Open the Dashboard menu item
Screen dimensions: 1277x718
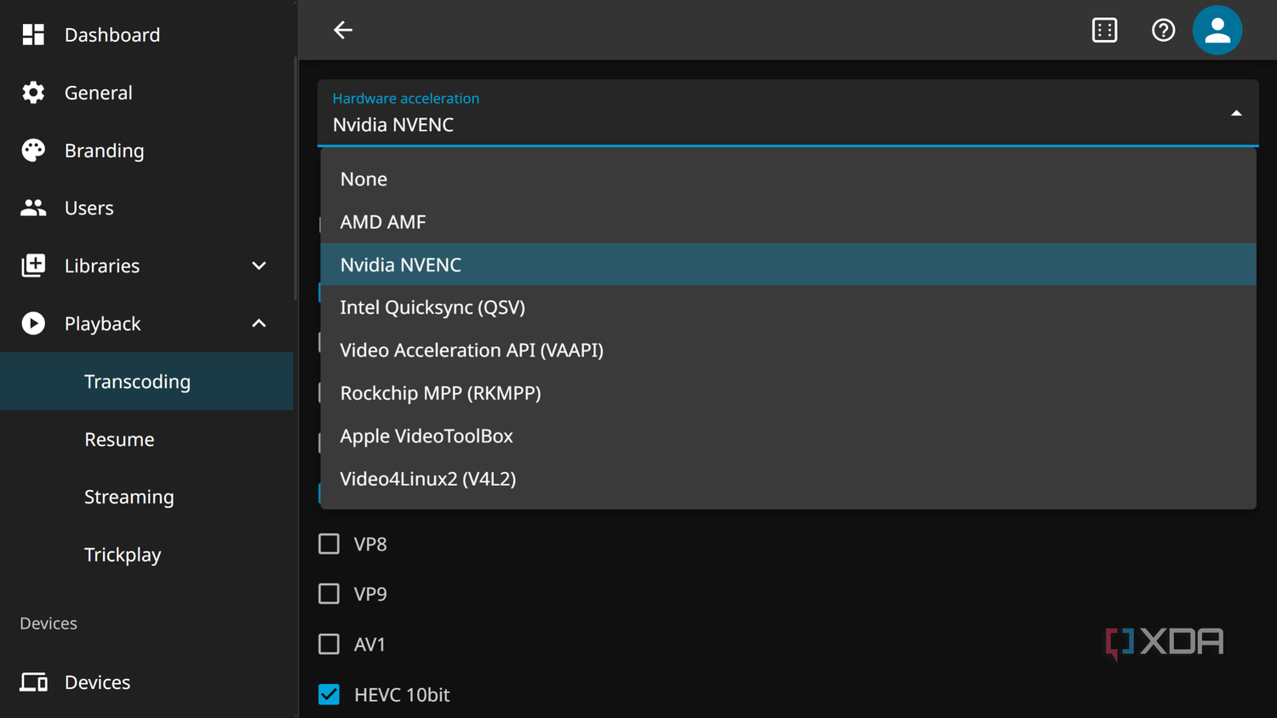[146, 35]
